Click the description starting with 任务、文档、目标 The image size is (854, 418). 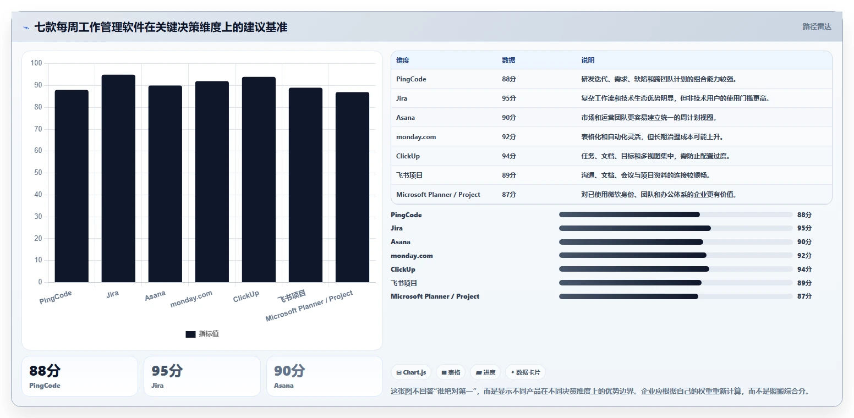655,156
